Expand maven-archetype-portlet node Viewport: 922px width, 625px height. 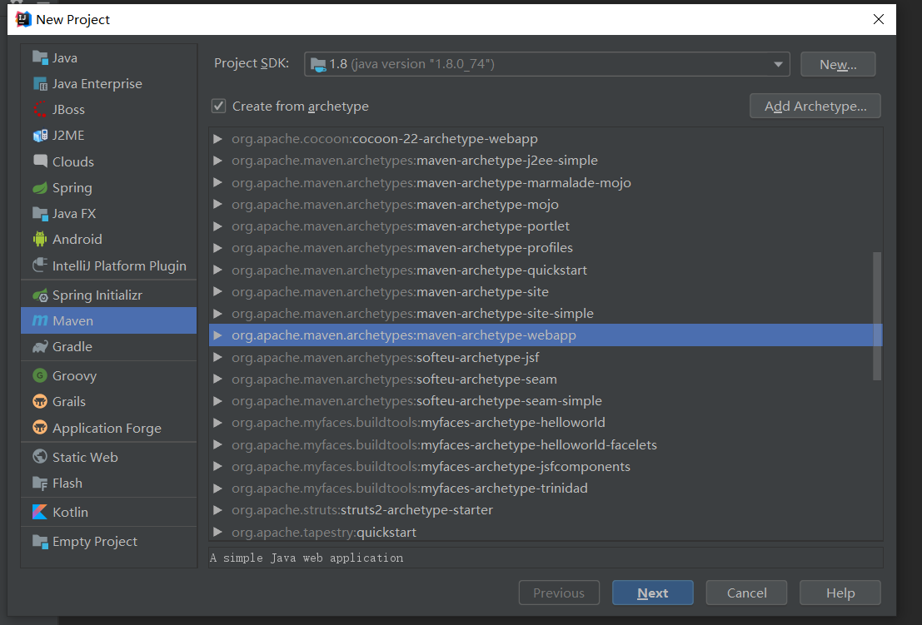[x=217, y=226]
